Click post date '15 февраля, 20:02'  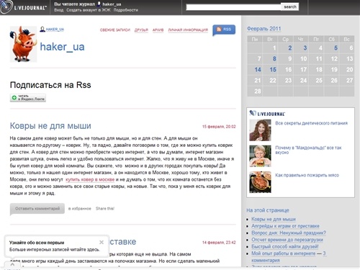219,127
